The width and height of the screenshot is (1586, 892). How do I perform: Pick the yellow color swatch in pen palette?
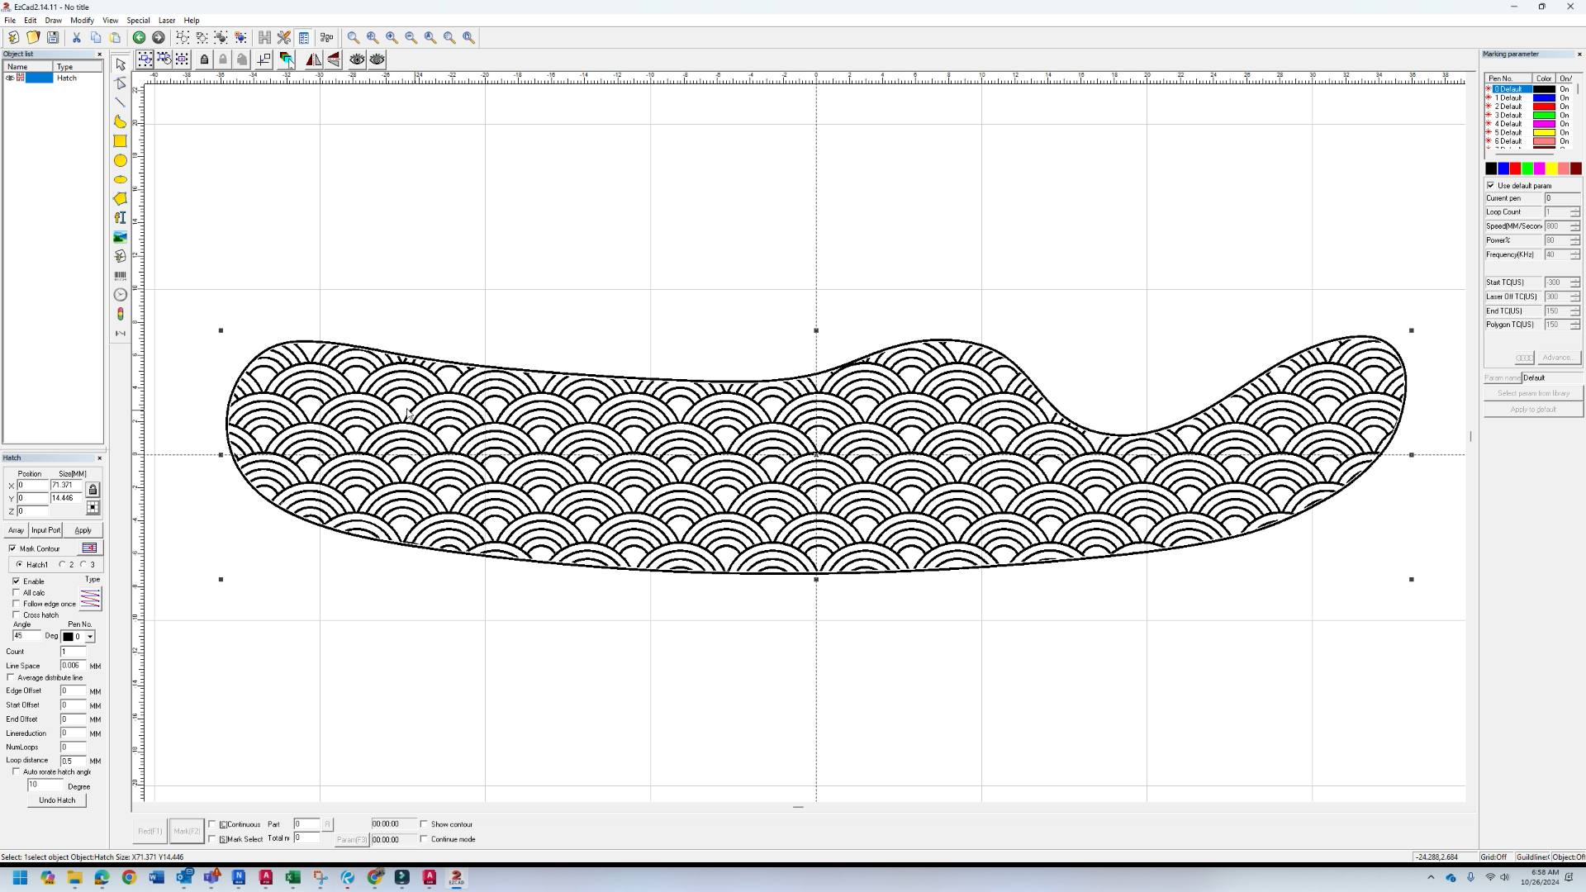(1551, 168)
